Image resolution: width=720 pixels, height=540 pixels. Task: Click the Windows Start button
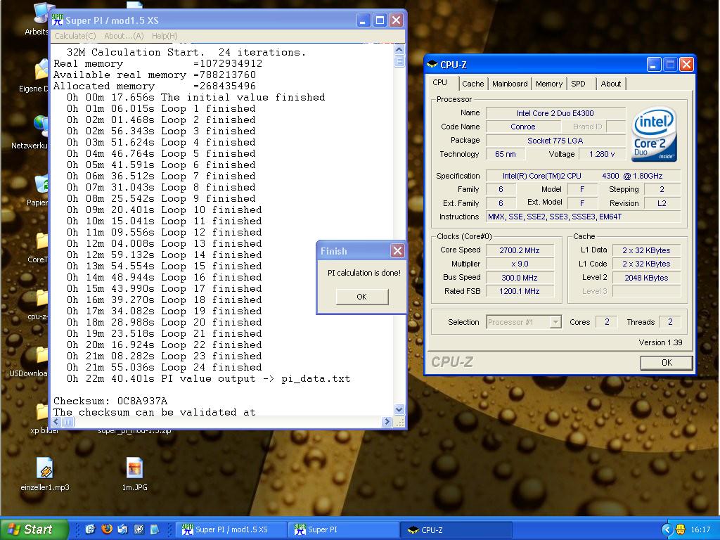click(x=34, y=529)
